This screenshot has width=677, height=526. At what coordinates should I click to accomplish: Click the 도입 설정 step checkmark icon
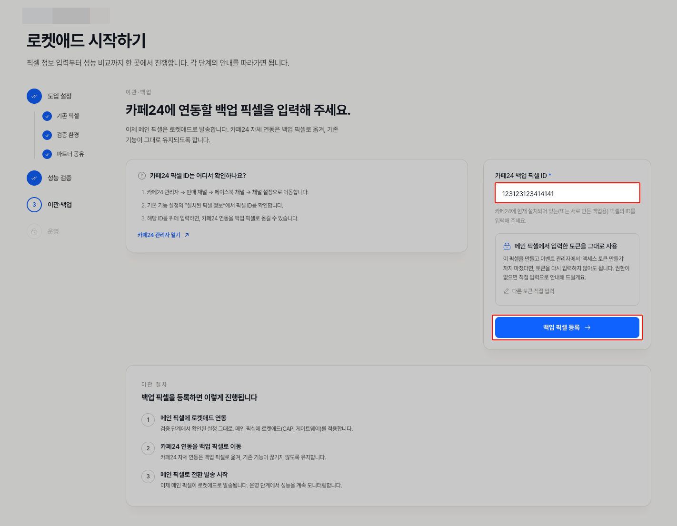tap(34, 96)
